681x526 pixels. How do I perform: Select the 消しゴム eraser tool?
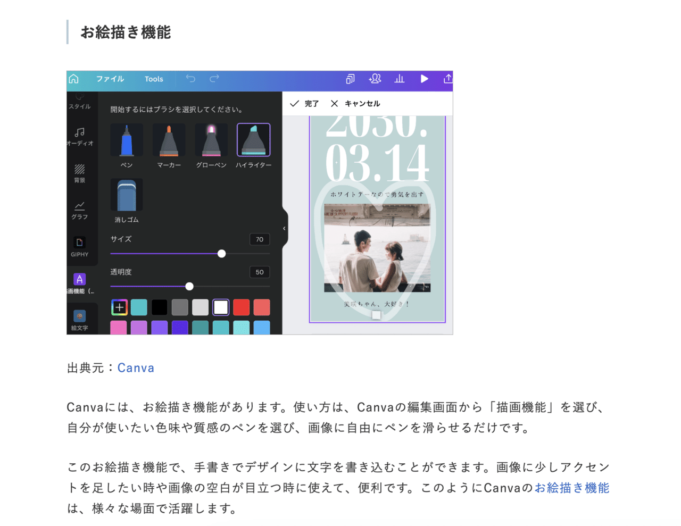pyautogui.click(x=126, y=195)
